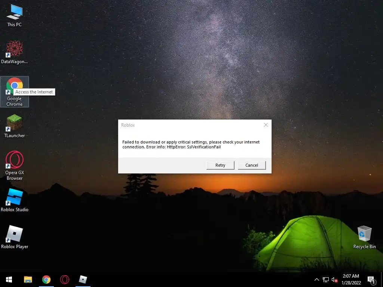Open network status tray icon
This screenshot has width=383, height=287.
[x=326, y=280]
